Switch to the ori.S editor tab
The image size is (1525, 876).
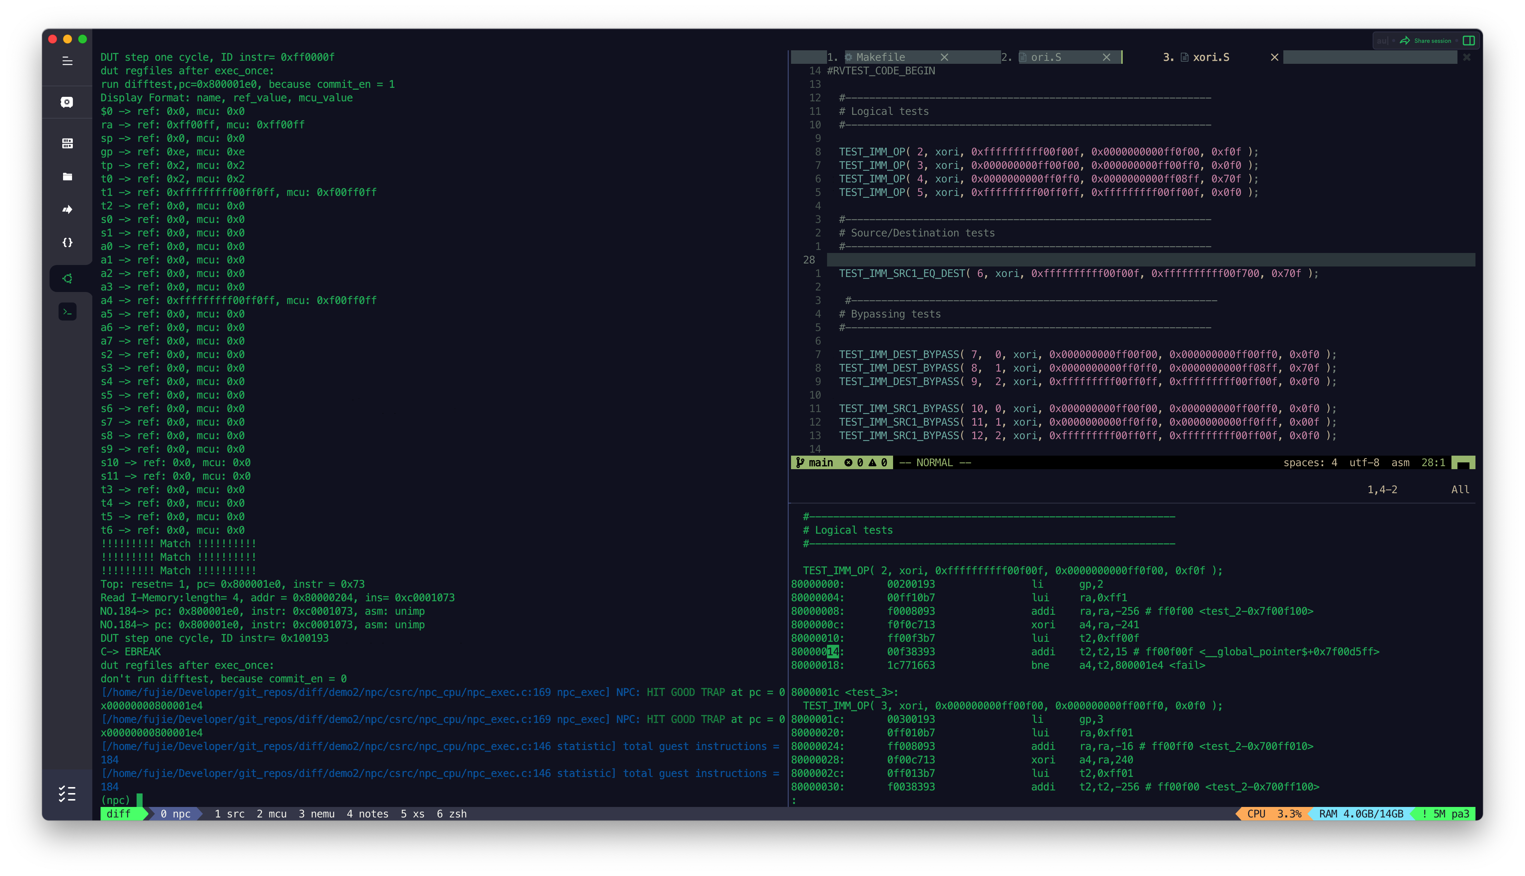point(1046,57)
